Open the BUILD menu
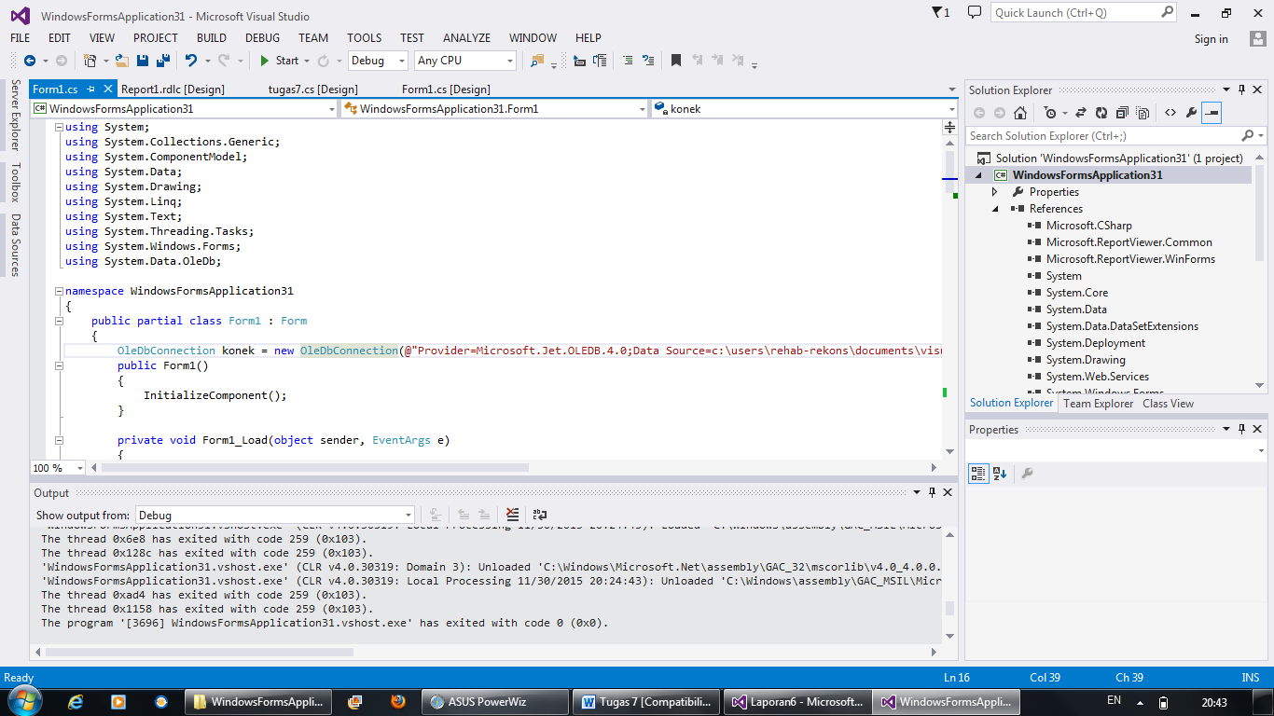 tap(212, 38)
